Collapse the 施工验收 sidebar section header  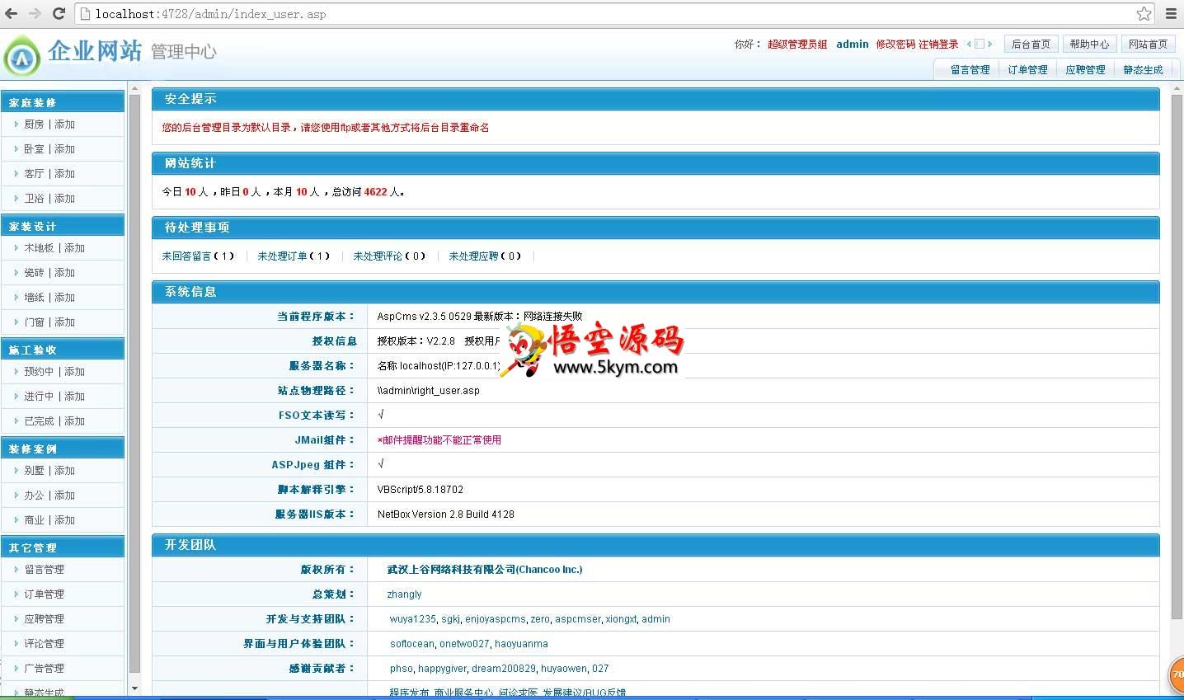(63, 350)
